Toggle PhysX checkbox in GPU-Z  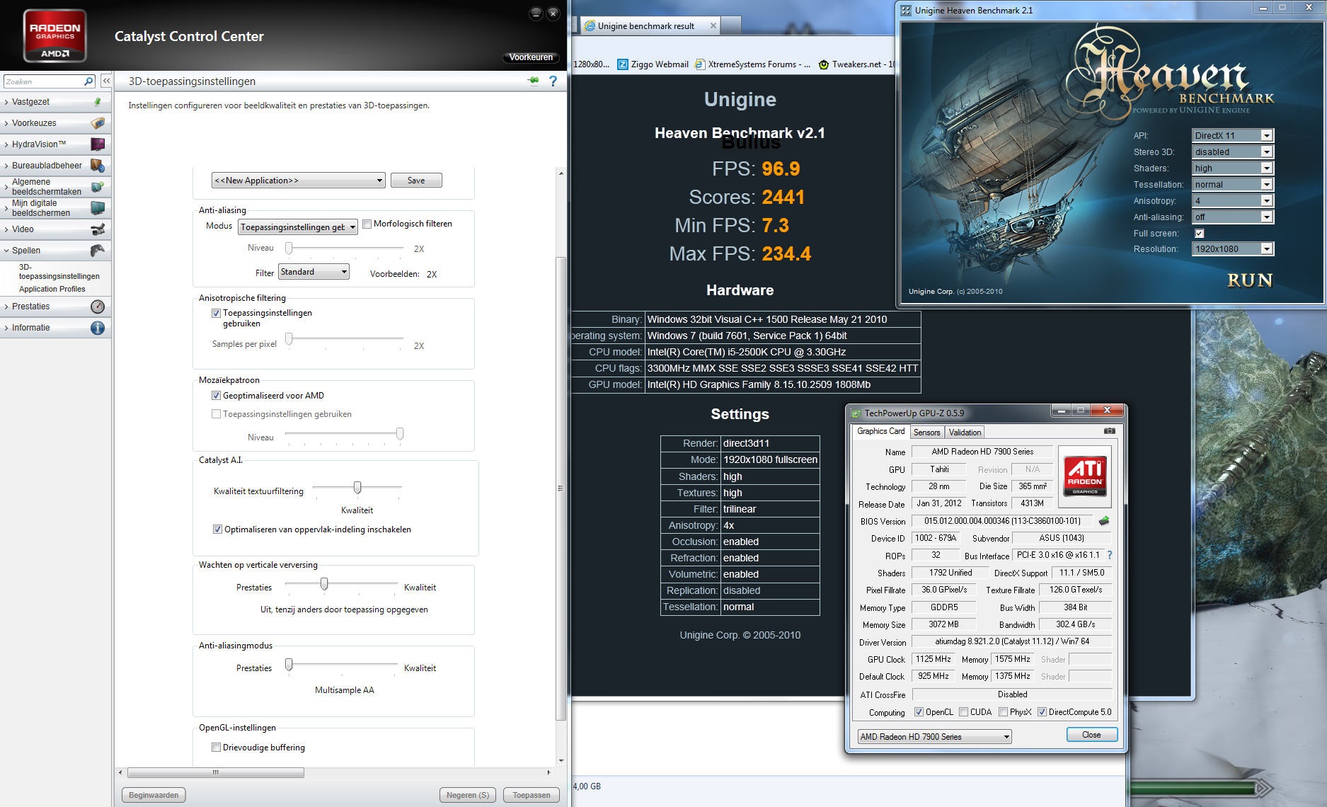click(x=1003, y=712)
